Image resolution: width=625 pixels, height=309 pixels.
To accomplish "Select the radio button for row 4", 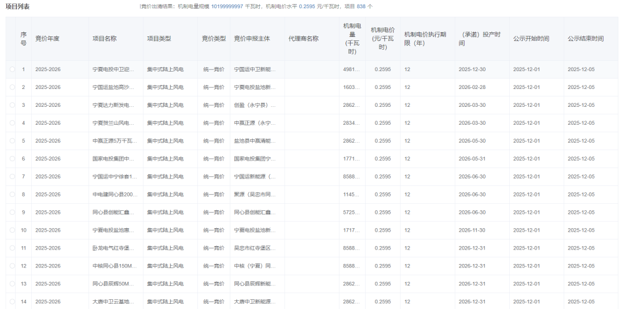I will 12,123.
